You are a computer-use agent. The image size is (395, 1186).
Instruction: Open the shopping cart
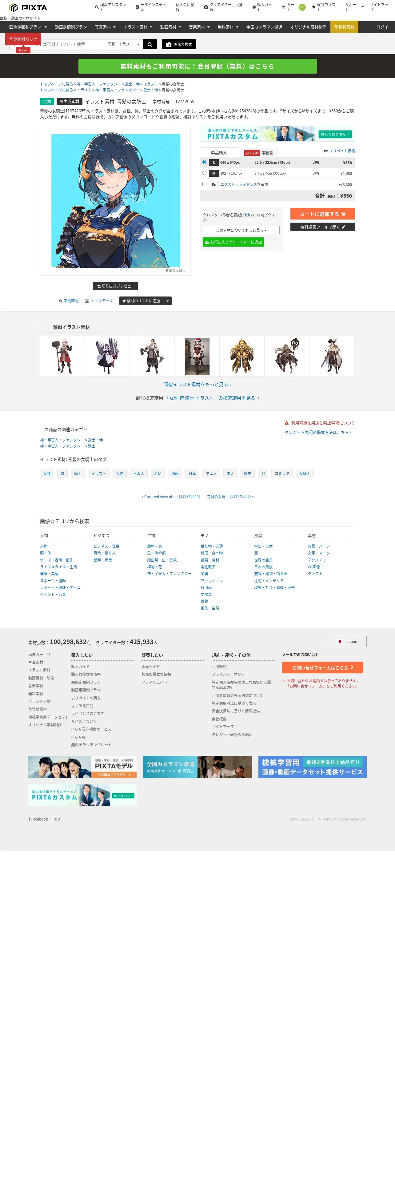tap(293, 7)
